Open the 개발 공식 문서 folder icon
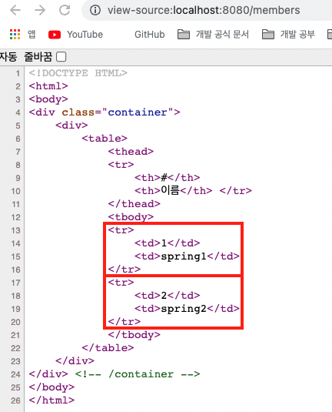Viewport: 332px width, 412px height. tap(184, 34)
